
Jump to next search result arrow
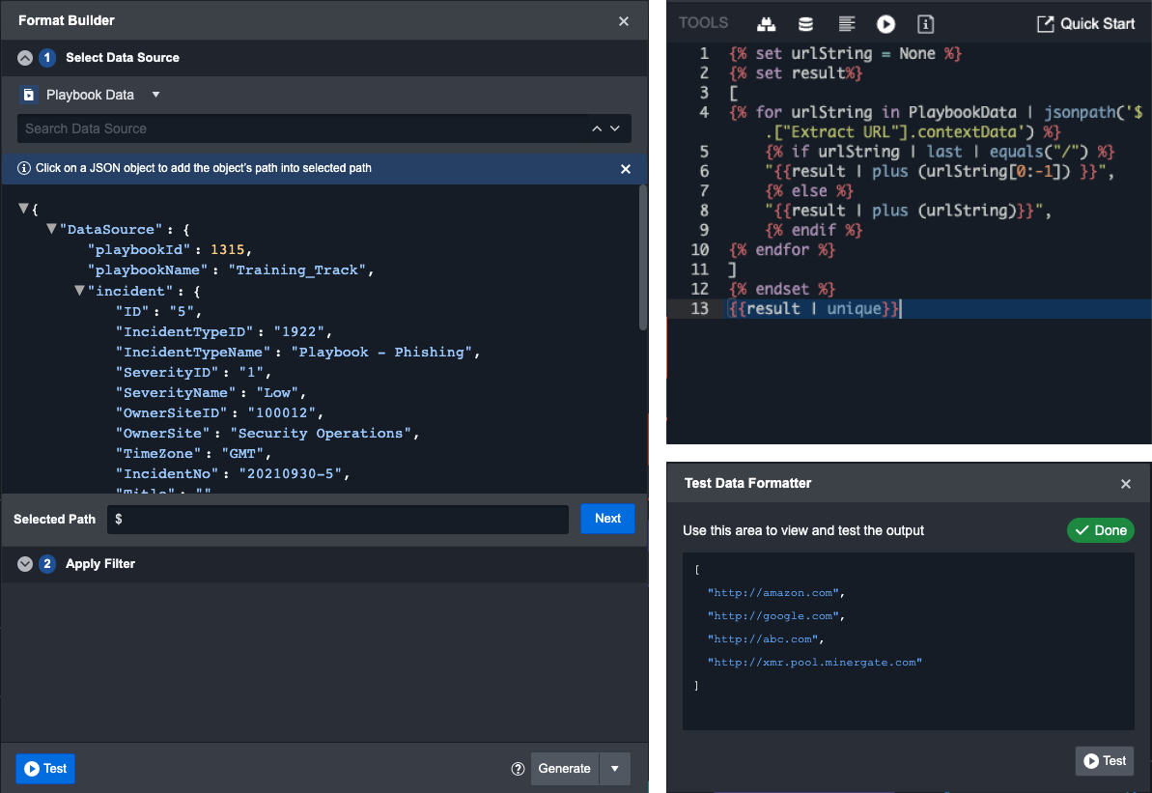[x=615, y=128]
